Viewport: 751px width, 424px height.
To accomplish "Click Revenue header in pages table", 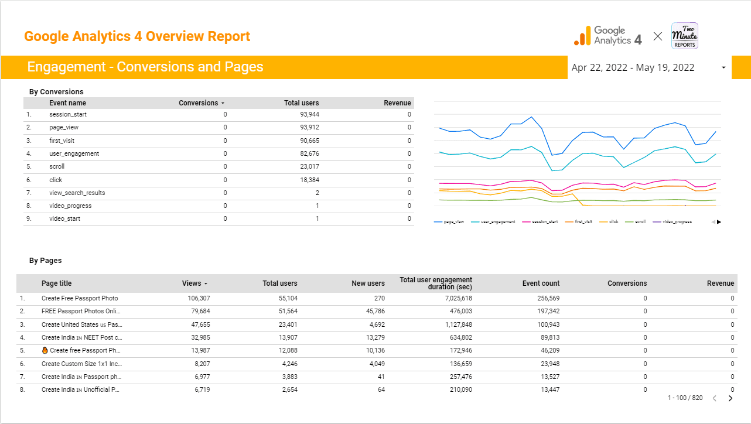I will click(x=720, y=283).
